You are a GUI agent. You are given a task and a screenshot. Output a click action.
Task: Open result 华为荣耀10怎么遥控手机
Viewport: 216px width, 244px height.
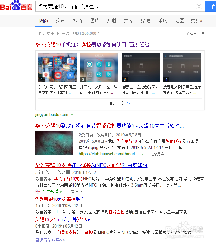(x=60, y=199)
